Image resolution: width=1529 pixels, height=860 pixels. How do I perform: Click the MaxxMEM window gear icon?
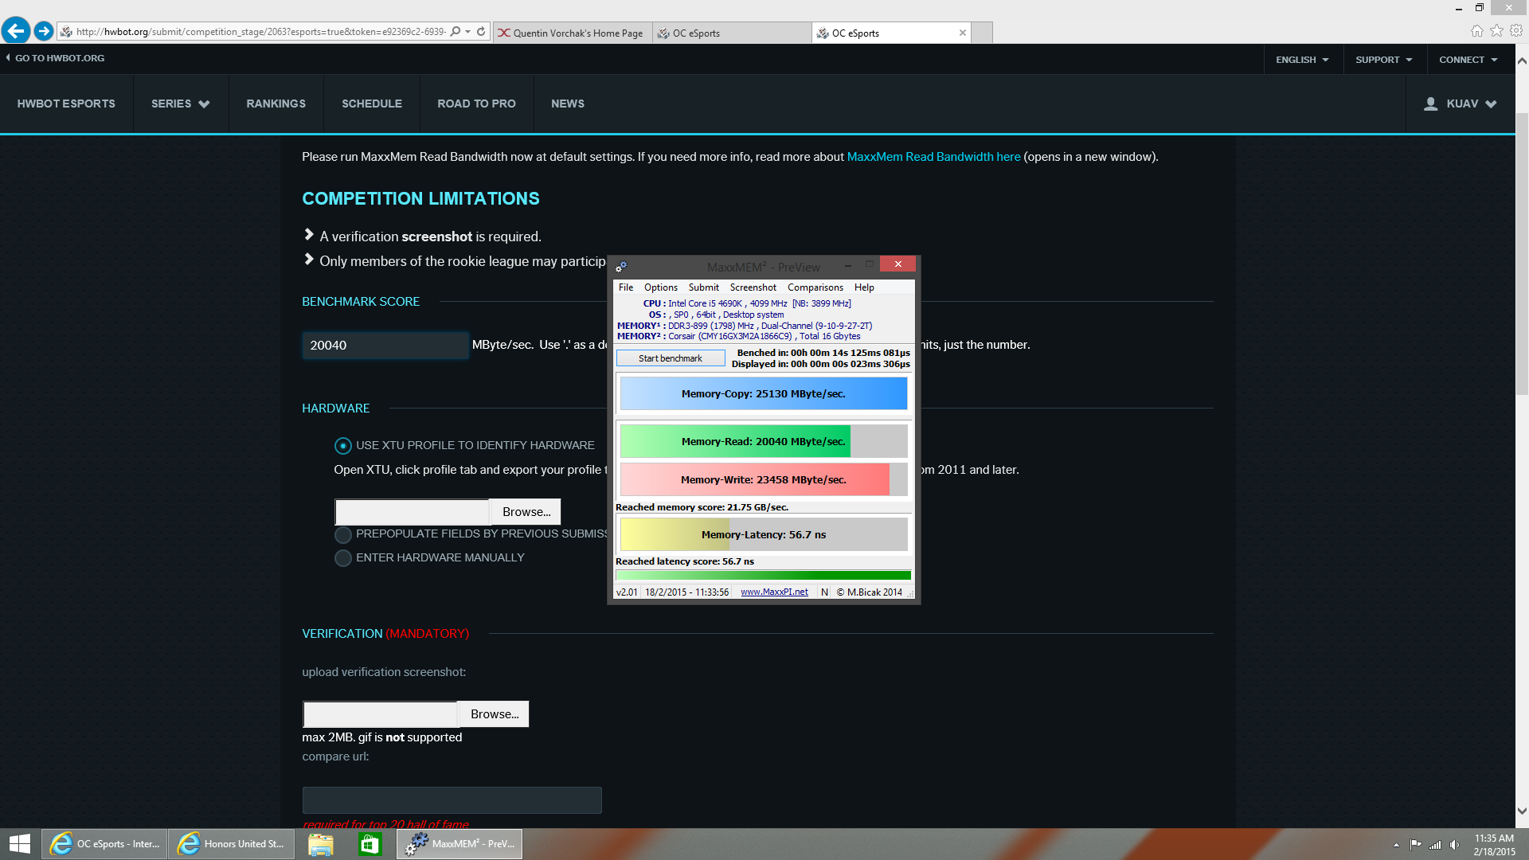[x=621, y=267]
